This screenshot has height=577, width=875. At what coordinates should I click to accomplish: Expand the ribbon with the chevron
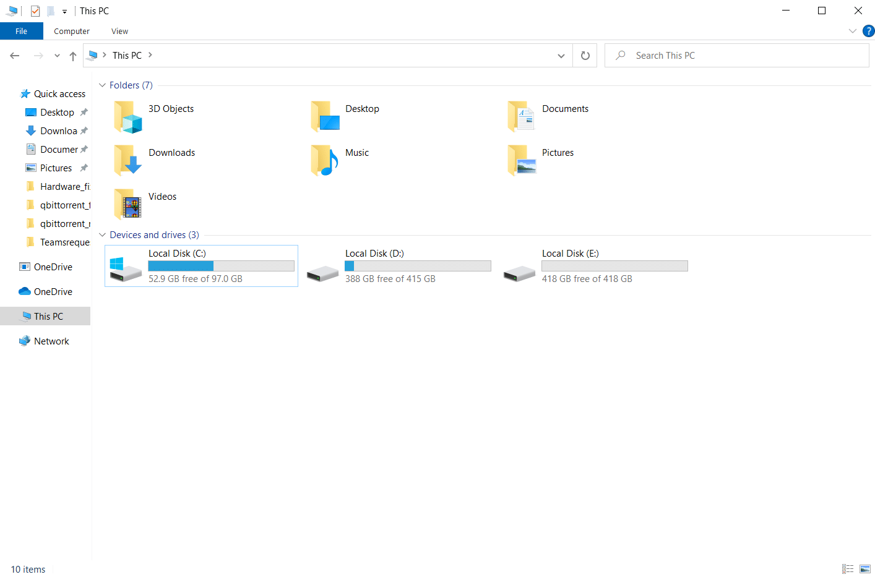853,31
